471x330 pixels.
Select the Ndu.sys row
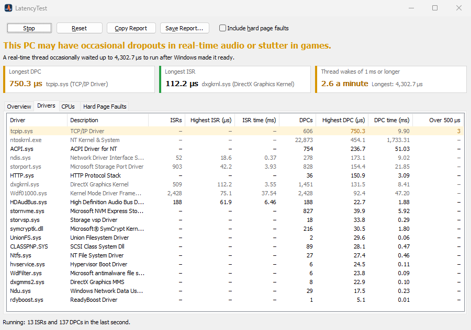235,291
